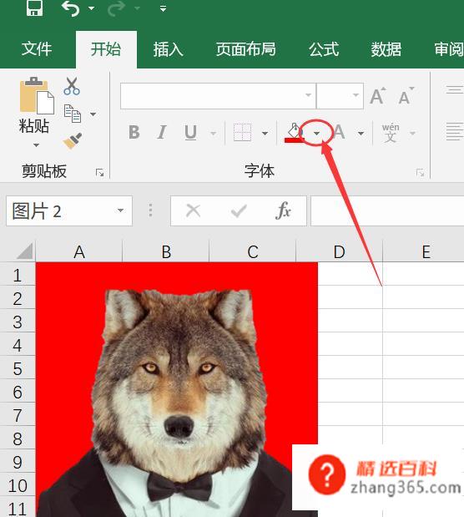
Task: Select row 5 header
Action: pyautogui.click(x=18, y=368)
